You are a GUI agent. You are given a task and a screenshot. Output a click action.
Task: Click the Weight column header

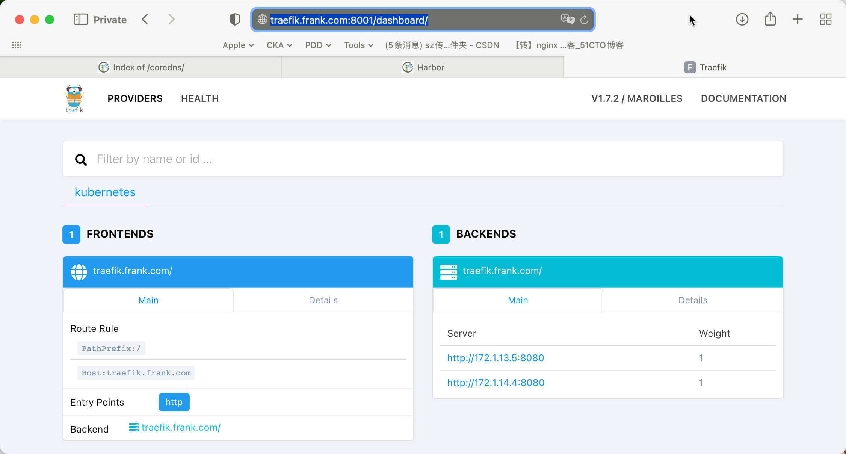click(715, 333)
